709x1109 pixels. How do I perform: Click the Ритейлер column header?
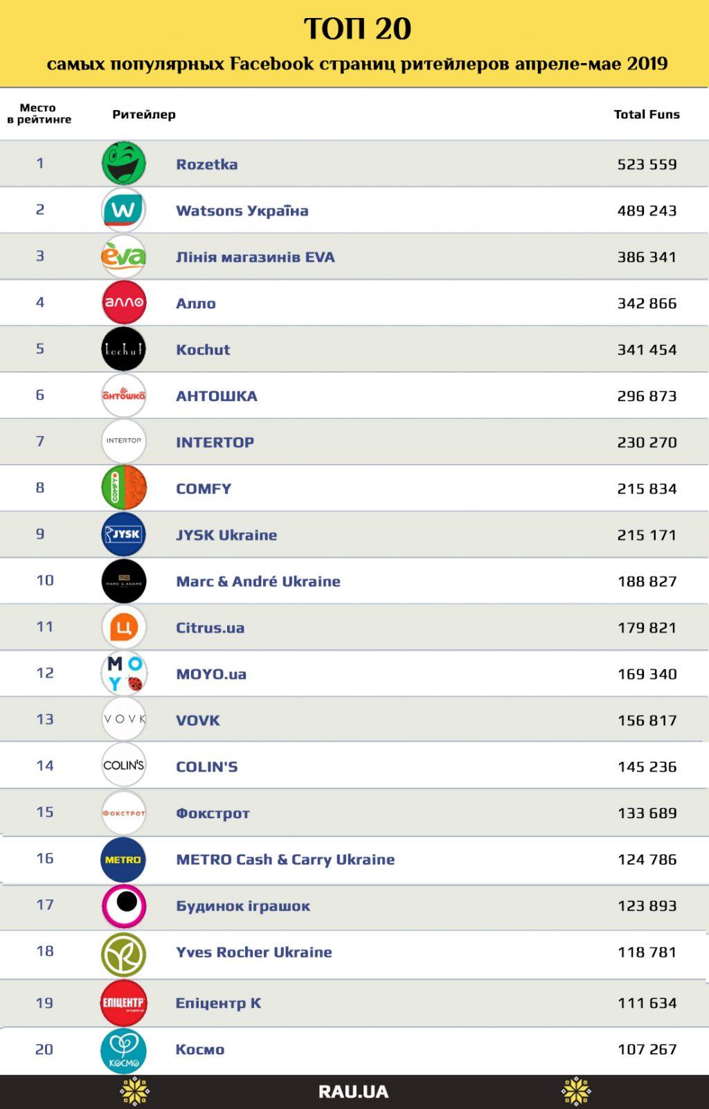click(x=144, y=114)
